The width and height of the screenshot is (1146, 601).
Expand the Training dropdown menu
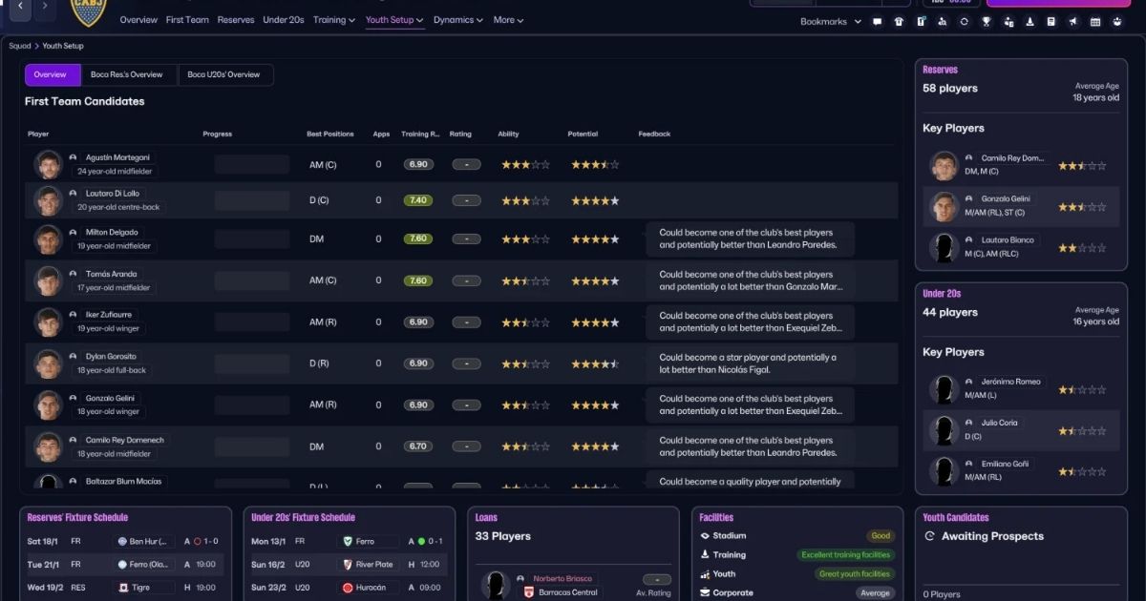(x=333, y=20)
